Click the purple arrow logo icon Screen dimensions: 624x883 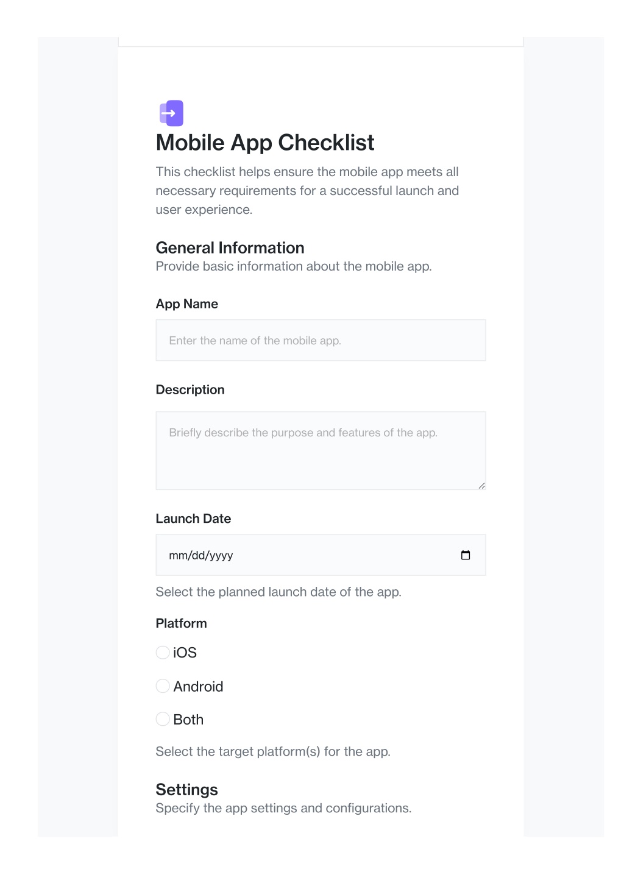[x=171, y=113]
